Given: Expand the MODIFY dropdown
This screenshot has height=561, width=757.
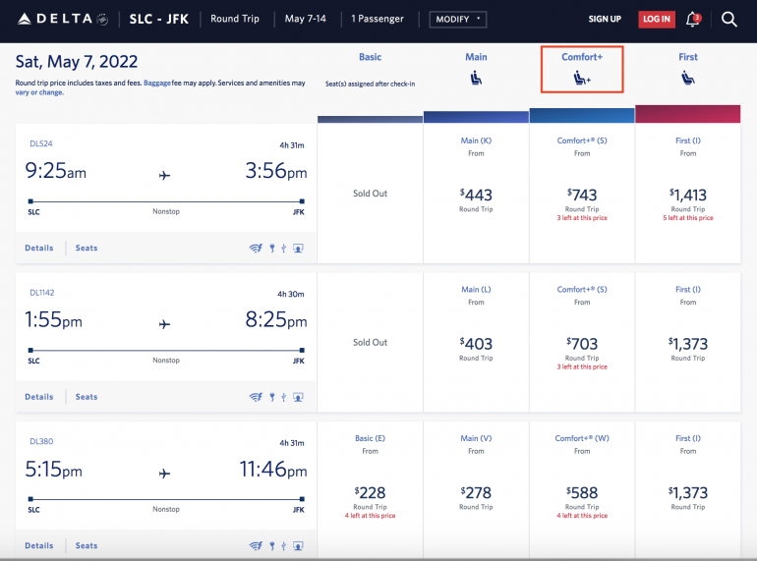Looking at the screenshot, I should tap(457, 19).
